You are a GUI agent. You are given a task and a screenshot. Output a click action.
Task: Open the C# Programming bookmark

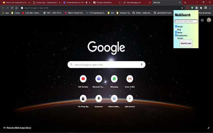[x=96, y=13]
